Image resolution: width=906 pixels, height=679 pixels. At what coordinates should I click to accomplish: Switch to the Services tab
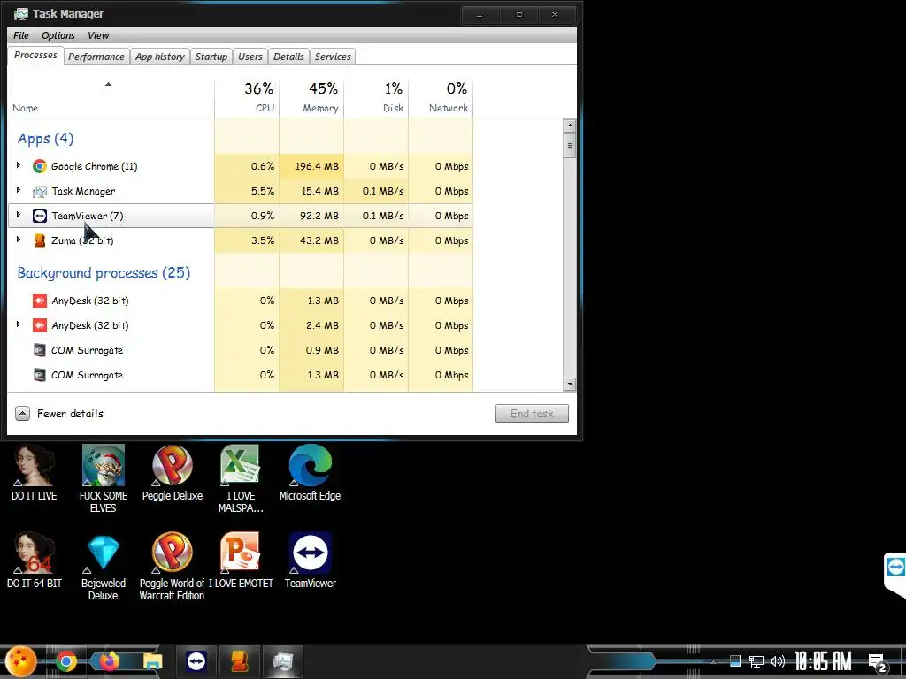333,57
